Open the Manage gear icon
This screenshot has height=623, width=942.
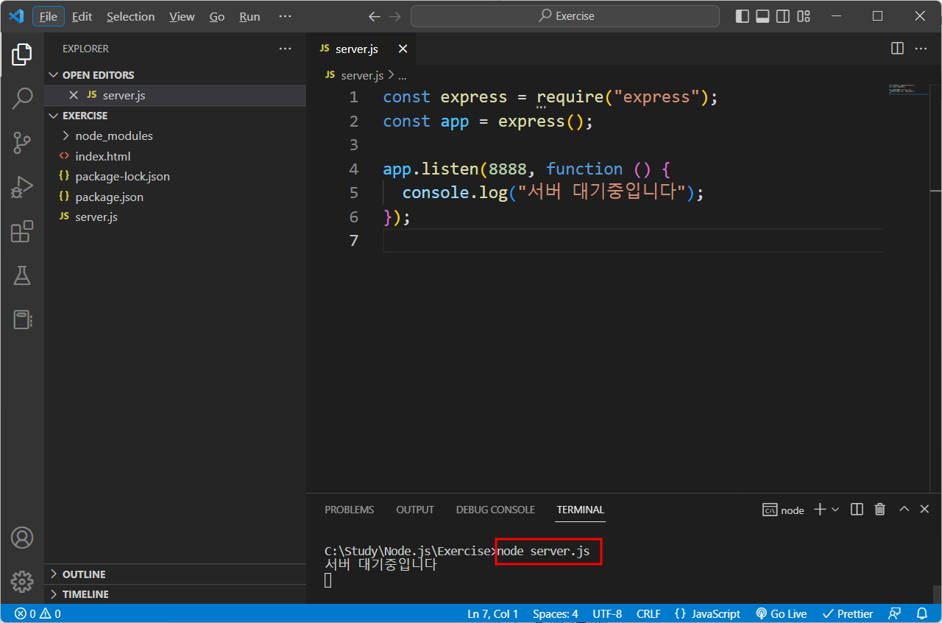click(x=22, y=582)
